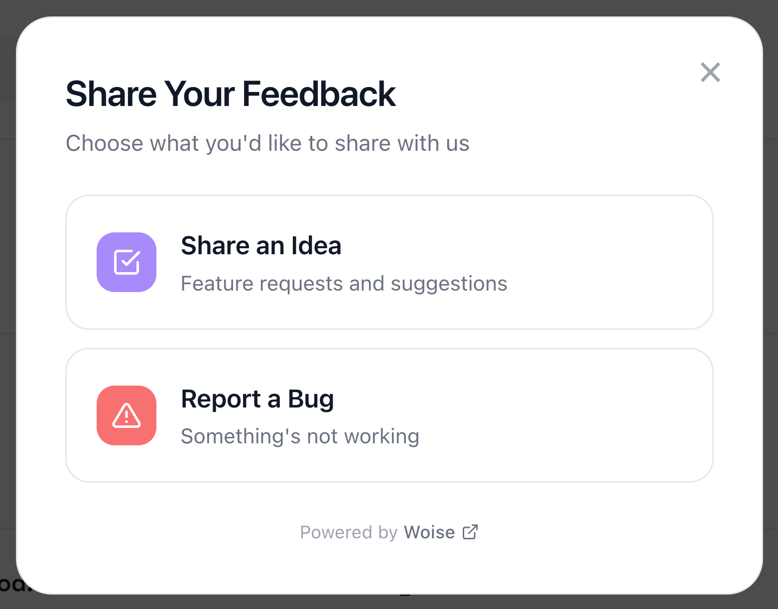Select the Report a Bug heading text
Viewport: 778px width, 609px height.
(258, 399)
